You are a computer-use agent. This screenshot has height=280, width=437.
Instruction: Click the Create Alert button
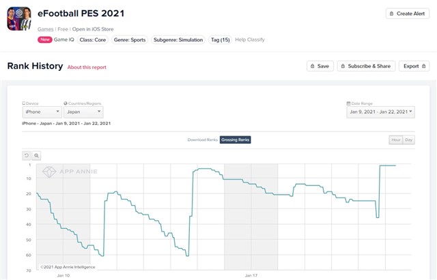pos(408,14)
